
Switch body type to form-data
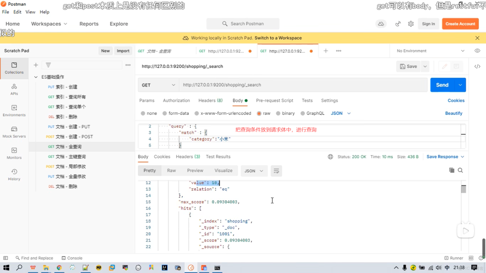[172, 113]
